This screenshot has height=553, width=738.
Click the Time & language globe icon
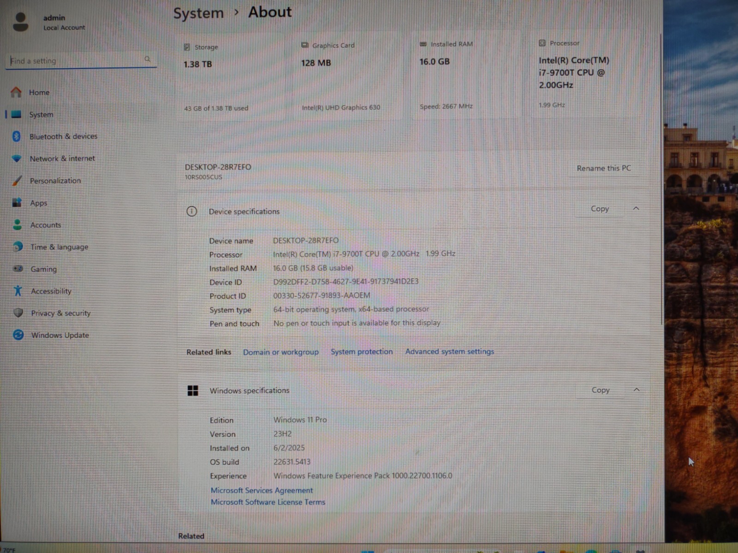click(x=18, y=247)
